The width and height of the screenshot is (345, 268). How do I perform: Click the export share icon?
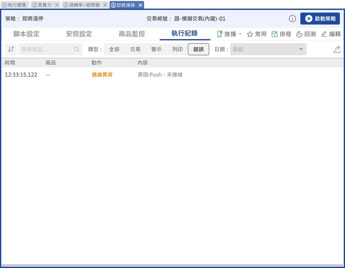pos(336,49)
